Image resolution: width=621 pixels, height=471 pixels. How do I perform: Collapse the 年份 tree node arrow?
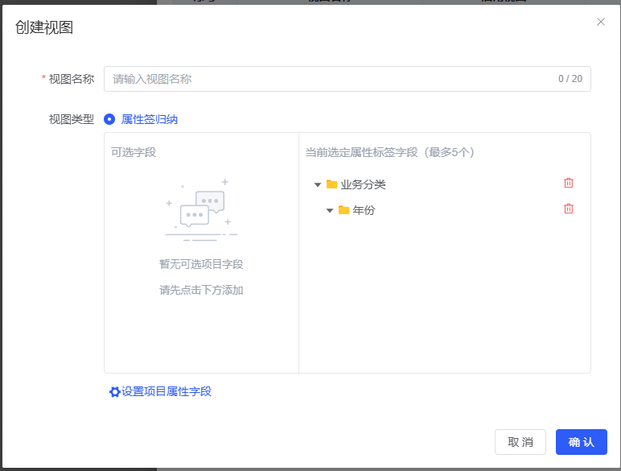(x=330, y=211)
